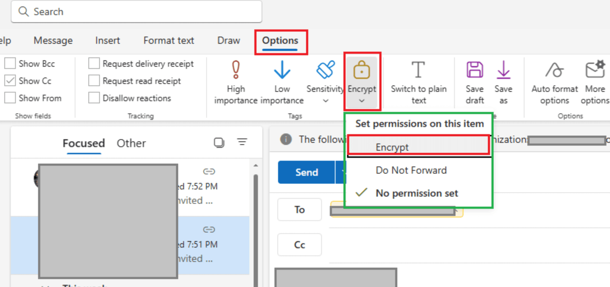Switch to the Insert tab

tap(107, 41)
